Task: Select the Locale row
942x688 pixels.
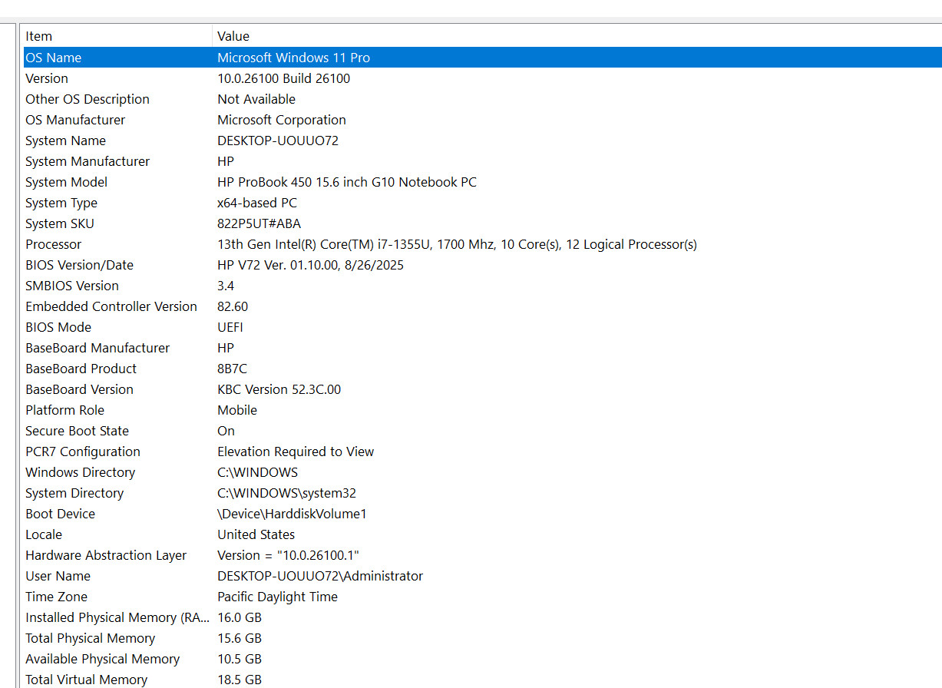Action: (x=483, y=534)
